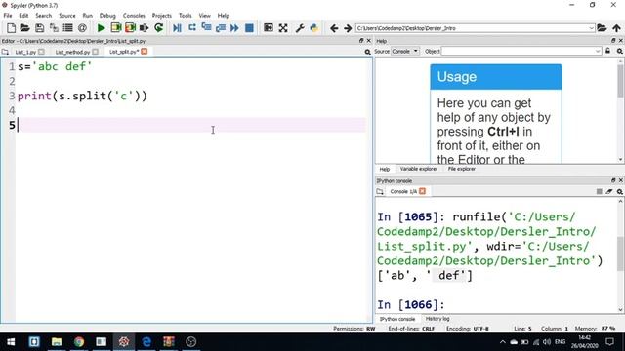This screenshot has height=351, width=625.
Task: Close the List_method.py tab
Action: point(96,52)
